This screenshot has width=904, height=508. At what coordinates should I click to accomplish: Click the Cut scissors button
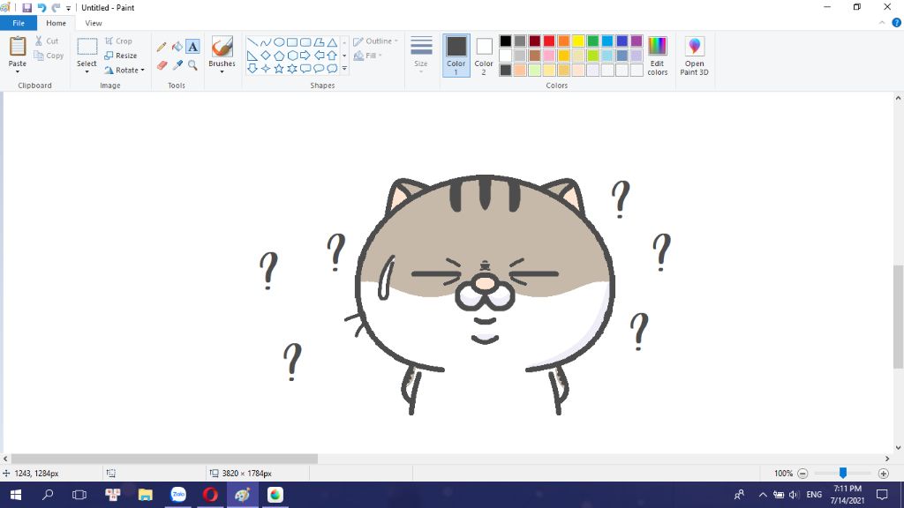pyautogui.click(x=47, y=41)
